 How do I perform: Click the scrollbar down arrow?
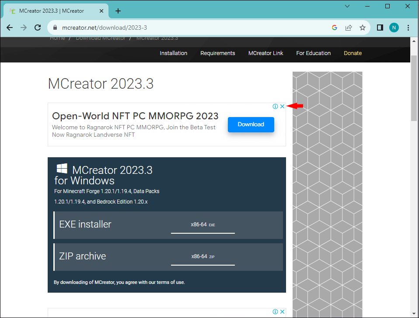[x=414, y=314]
